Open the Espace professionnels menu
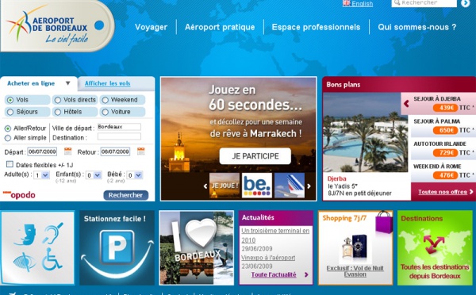Screen dimensions: 476x295 point(316,27)
